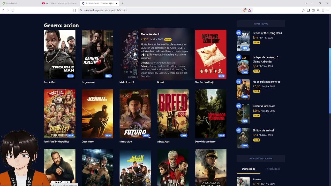The image size is (331, 186).
Task: Open Ahsoka in the Destacadas list
Action: pyautogui.click(x=257, y=179)
